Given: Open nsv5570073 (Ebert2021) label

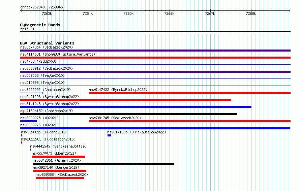Looking at the screenshot, I should (54, 153).
